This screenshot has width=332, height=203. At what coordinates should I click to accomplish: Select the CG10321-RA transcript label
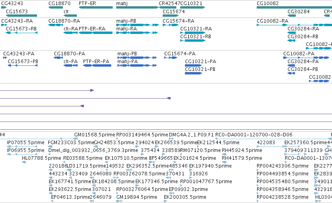(x=196, y=29)
